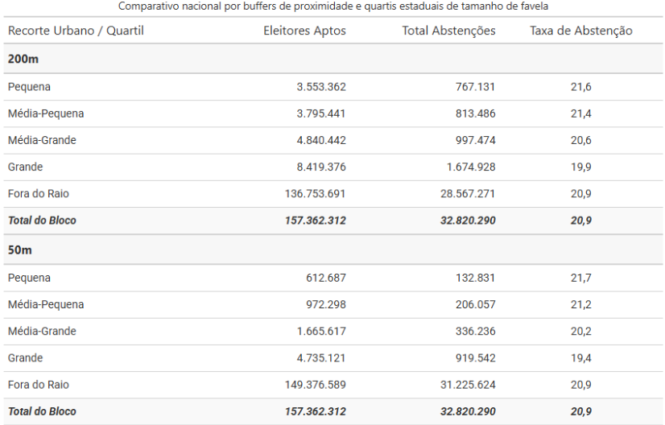Click abstentions value 206.057
Viewport: 665px width, 425px height.
(x=476, y=304)
